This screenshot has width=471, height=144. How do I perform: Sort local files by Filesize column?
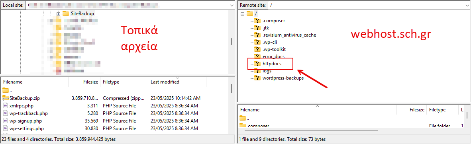[x=84, y=82]
